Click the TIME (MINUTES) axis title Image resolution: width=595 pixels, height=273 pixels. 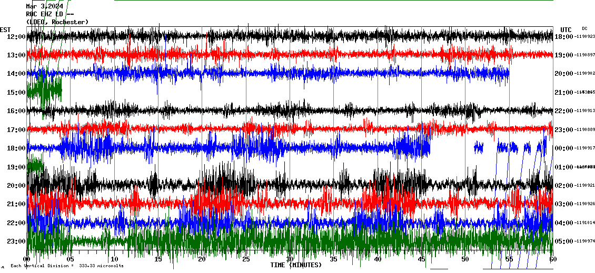tap(296, 265)
